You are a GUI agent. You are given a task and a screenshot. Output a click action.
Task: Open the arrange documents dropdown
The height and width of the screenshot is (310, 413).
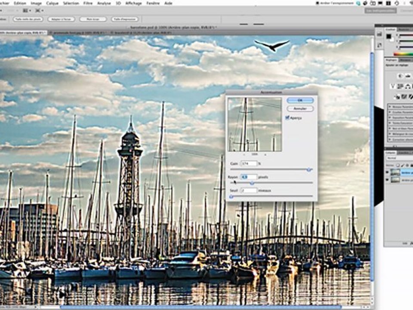coord(27,11)
